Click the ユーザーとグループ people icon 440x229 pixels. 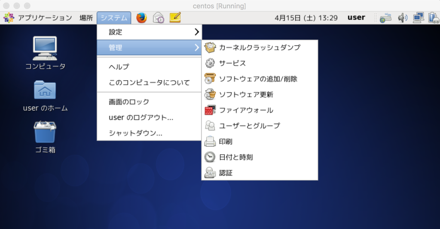[x=210, y=126]
